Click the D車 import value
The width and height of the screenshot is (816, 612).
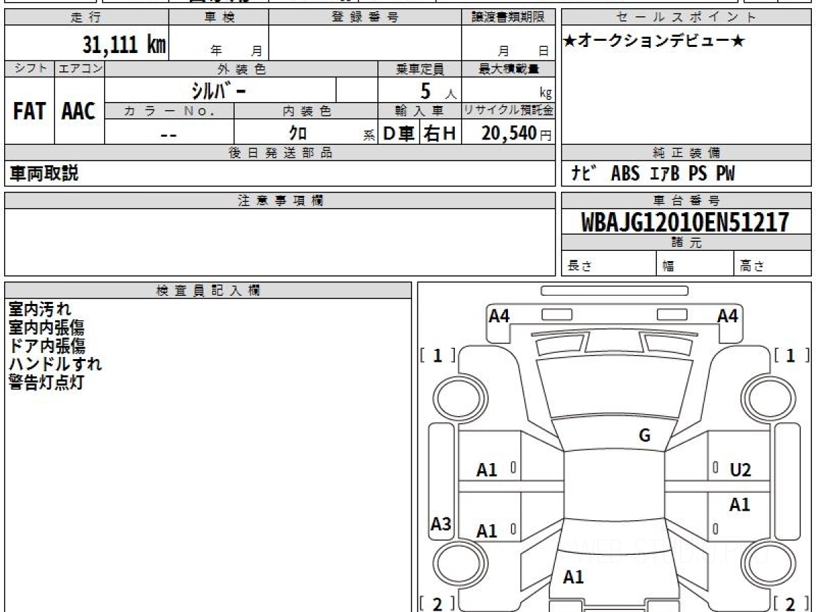click(x=398, y=133)
